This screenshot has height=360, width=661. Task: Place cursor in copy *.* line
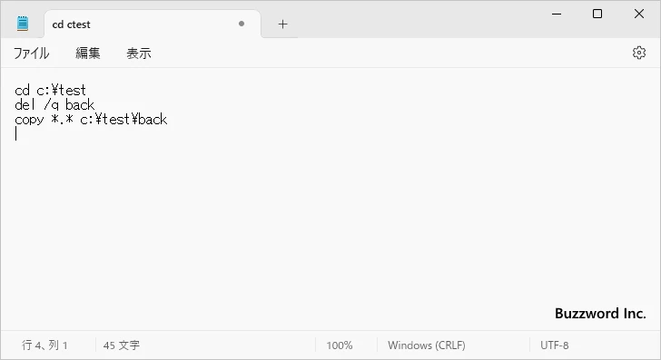(x=91, y=119)
